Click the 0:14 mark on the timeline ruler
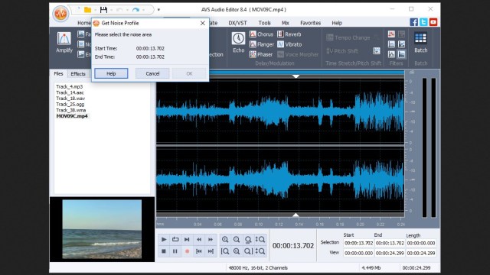 (x=299, y=224)
